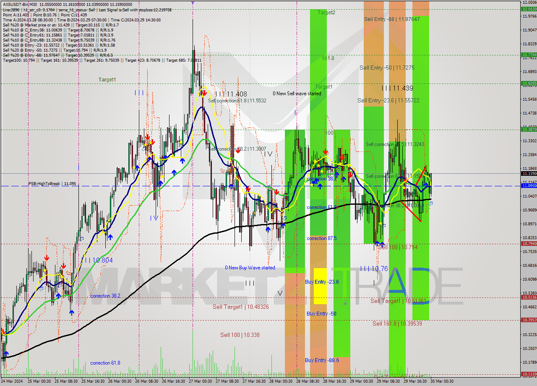Screen dimensions: 537x386
Task: Click the red 10.7940 price axis tag
Action: coord(529,243)
